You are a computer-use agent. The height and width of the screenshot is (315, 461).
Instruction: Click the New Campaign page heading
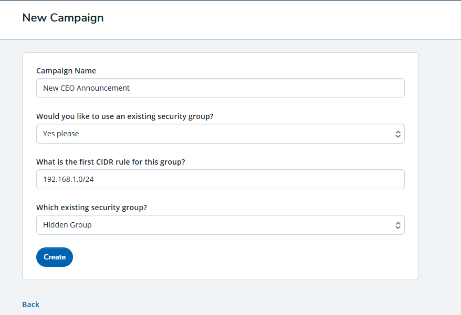coord(62,17)
